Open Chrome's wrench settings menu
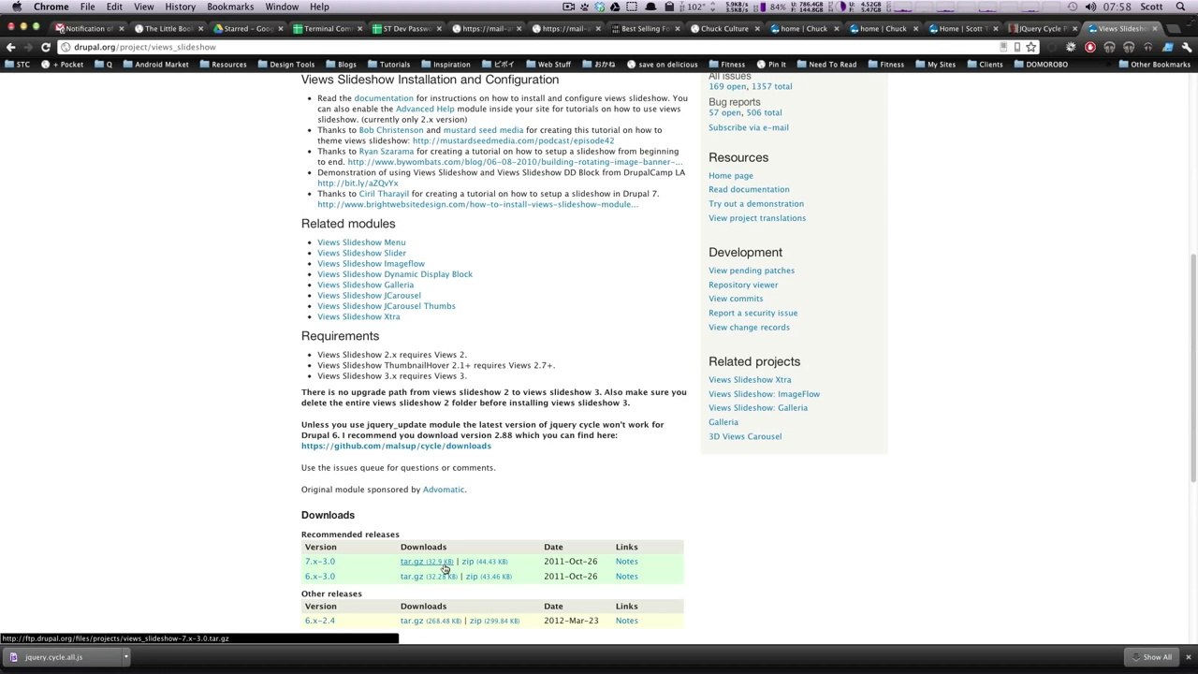This screenshot has width=1198, height=674. (1187, 47)
